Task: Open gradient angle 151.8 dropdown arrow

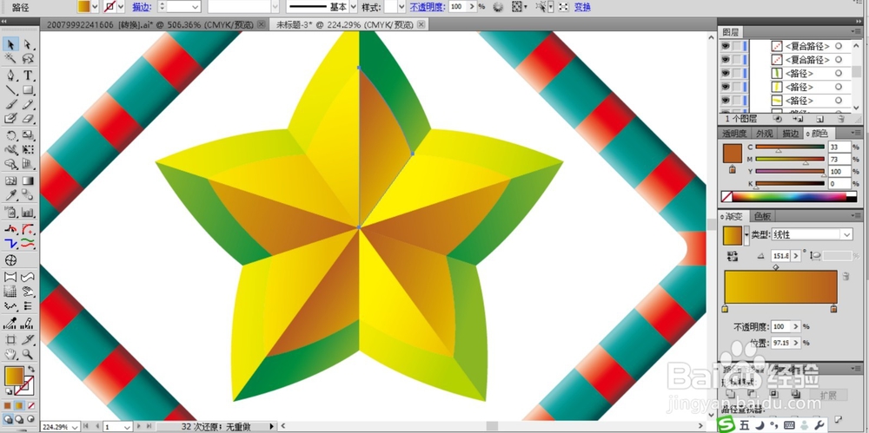Action: pos(797,256)
